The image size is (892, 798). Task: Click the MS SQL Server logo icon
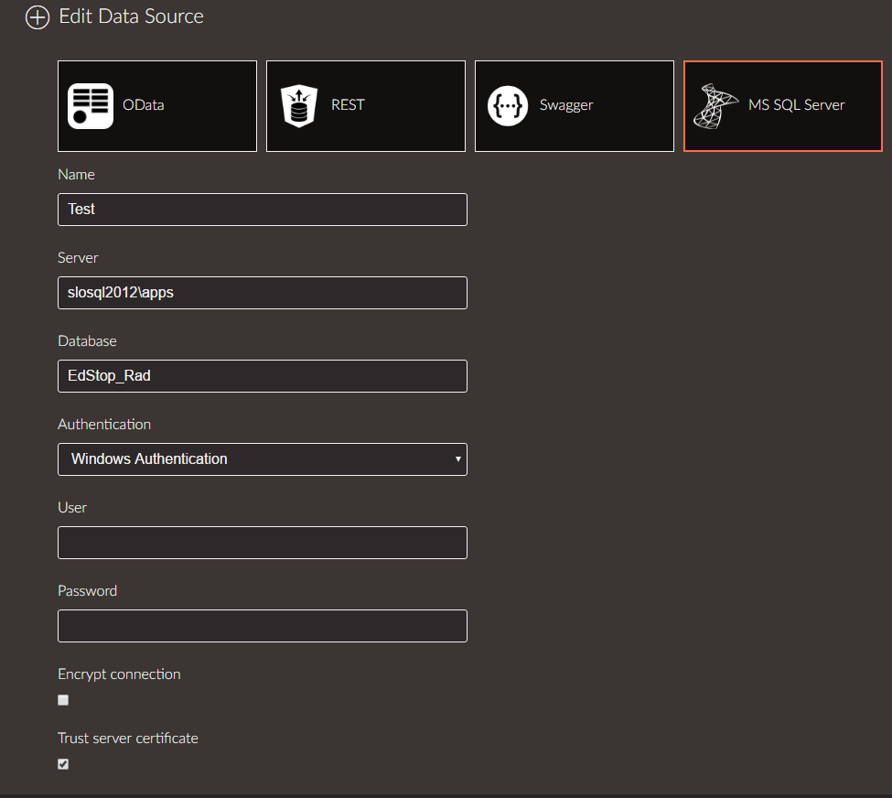click(715, 106)
